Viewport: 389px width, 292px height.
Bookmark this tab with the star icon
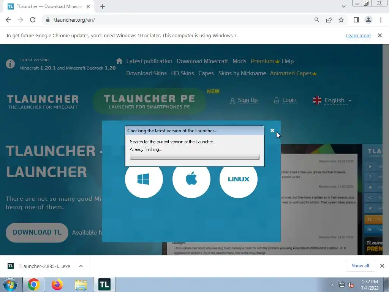[x=341, y=20]
